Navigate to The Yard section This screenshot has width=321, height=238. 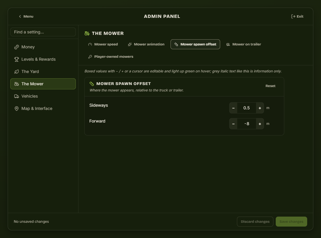(x=43, y=72)
